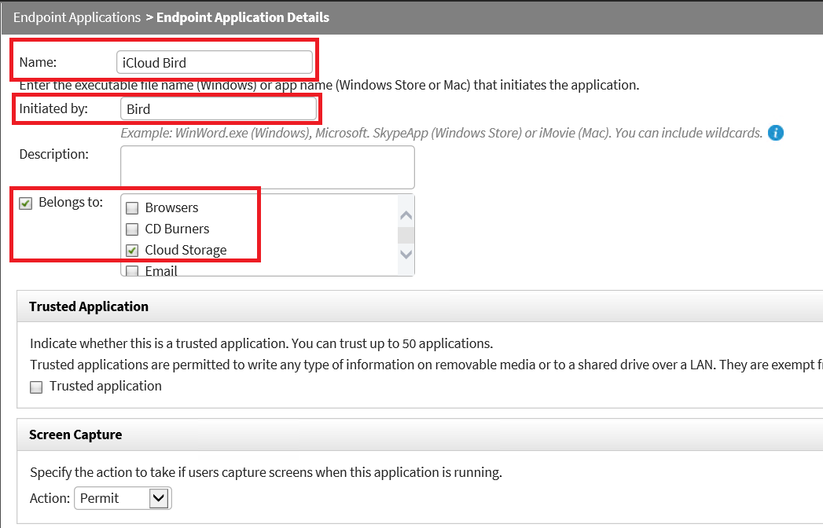This screenshot has width=823, height=528.
Task: Click the Screen Capture section header
Action: [75, 434]
